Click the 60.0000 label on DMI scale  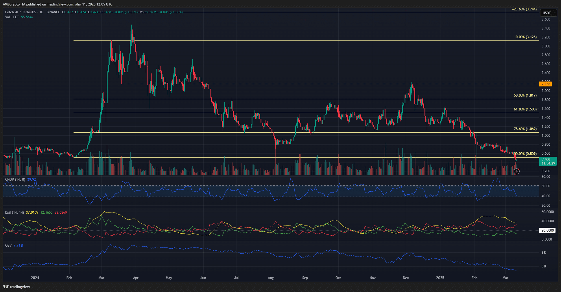click(x=547, y=212)
